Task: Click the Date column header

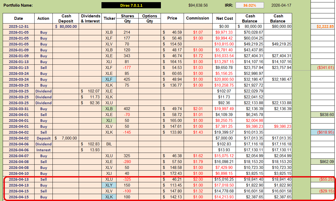Action: point(18,18)
